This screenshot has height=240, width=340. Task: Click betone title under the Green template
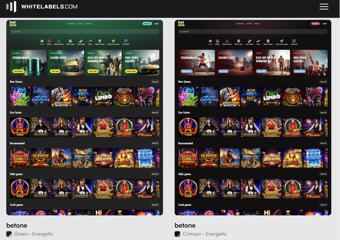17,225
